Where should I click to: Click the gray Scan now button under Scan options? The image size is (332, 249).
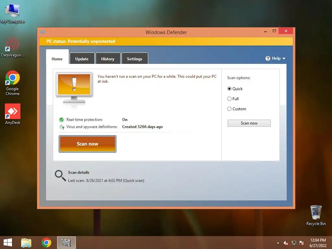(x=249, y=123)
